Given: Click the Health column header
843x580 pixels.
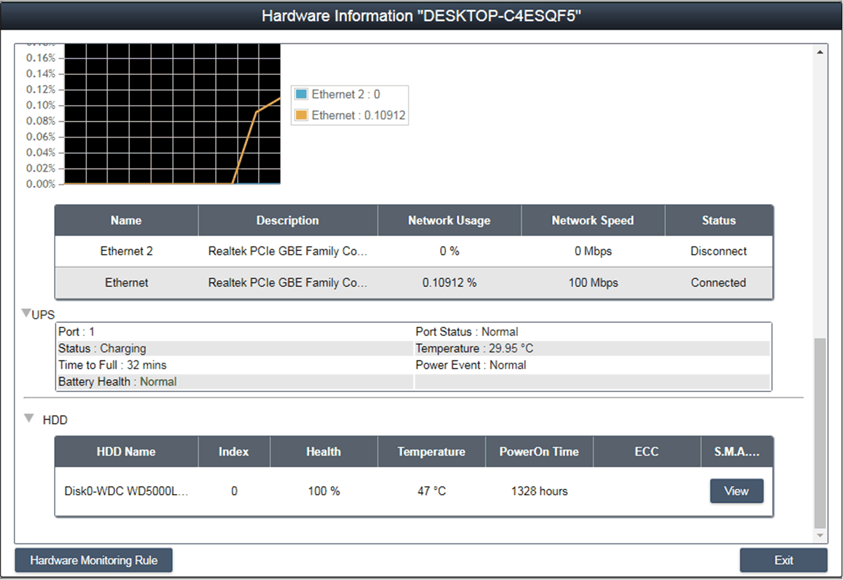Looking at the screenshot, I should (x=323, y=452).
